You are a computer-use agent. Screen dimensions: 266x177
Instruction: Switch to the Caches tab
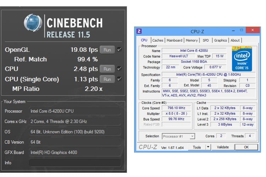coord(157,40)
